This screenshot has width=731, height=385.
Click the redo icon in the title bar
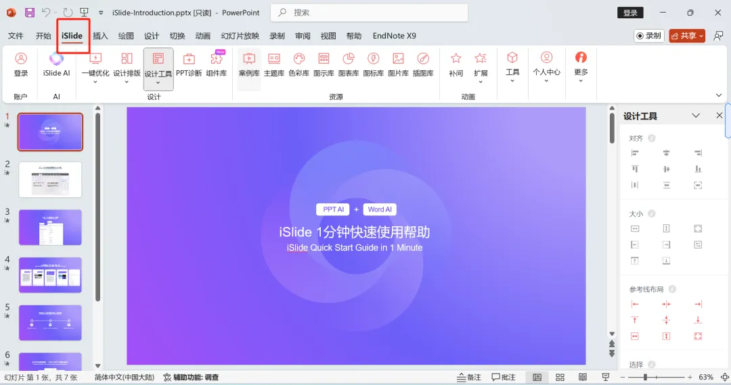(x=68, y=13)
